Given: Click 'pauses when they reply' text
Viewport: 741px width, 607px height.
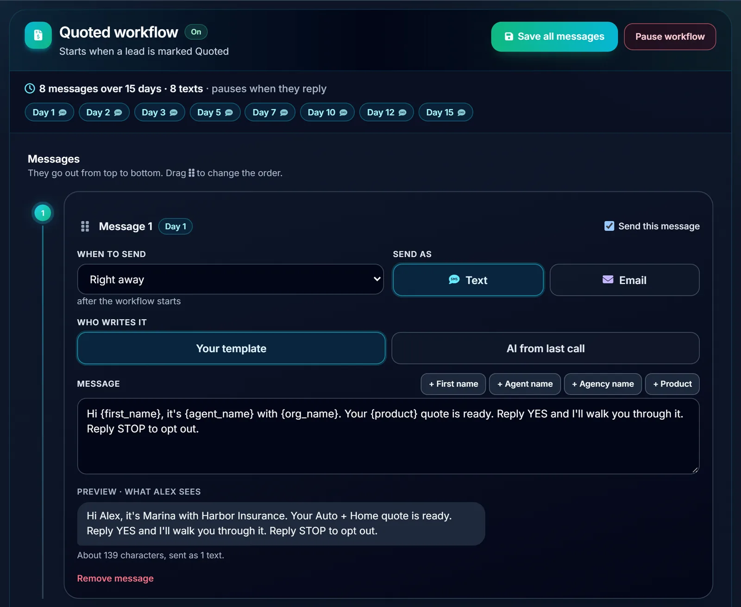Looking at the screenshot, I should tap(269, 88).
